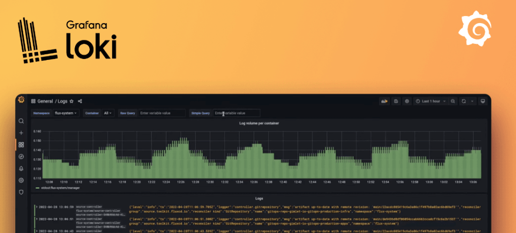This screenshot has height=233, width=516.
Task: Click the 0.160 y-axis value
Action: (x=37, y=131)
